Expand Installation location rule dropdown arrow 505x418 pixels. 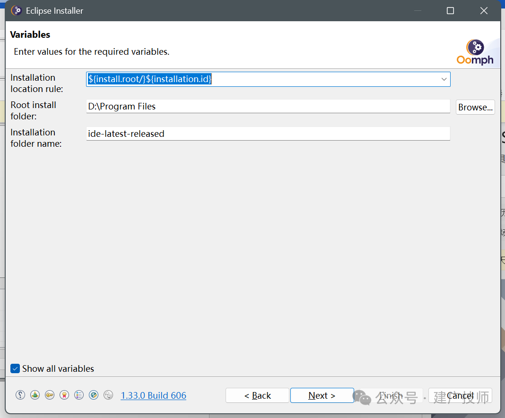tap(444, 79)
